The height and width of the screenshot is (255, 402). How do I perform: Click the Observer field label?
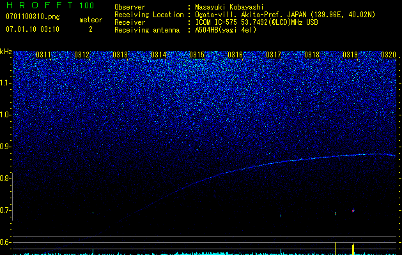point(130,7)
